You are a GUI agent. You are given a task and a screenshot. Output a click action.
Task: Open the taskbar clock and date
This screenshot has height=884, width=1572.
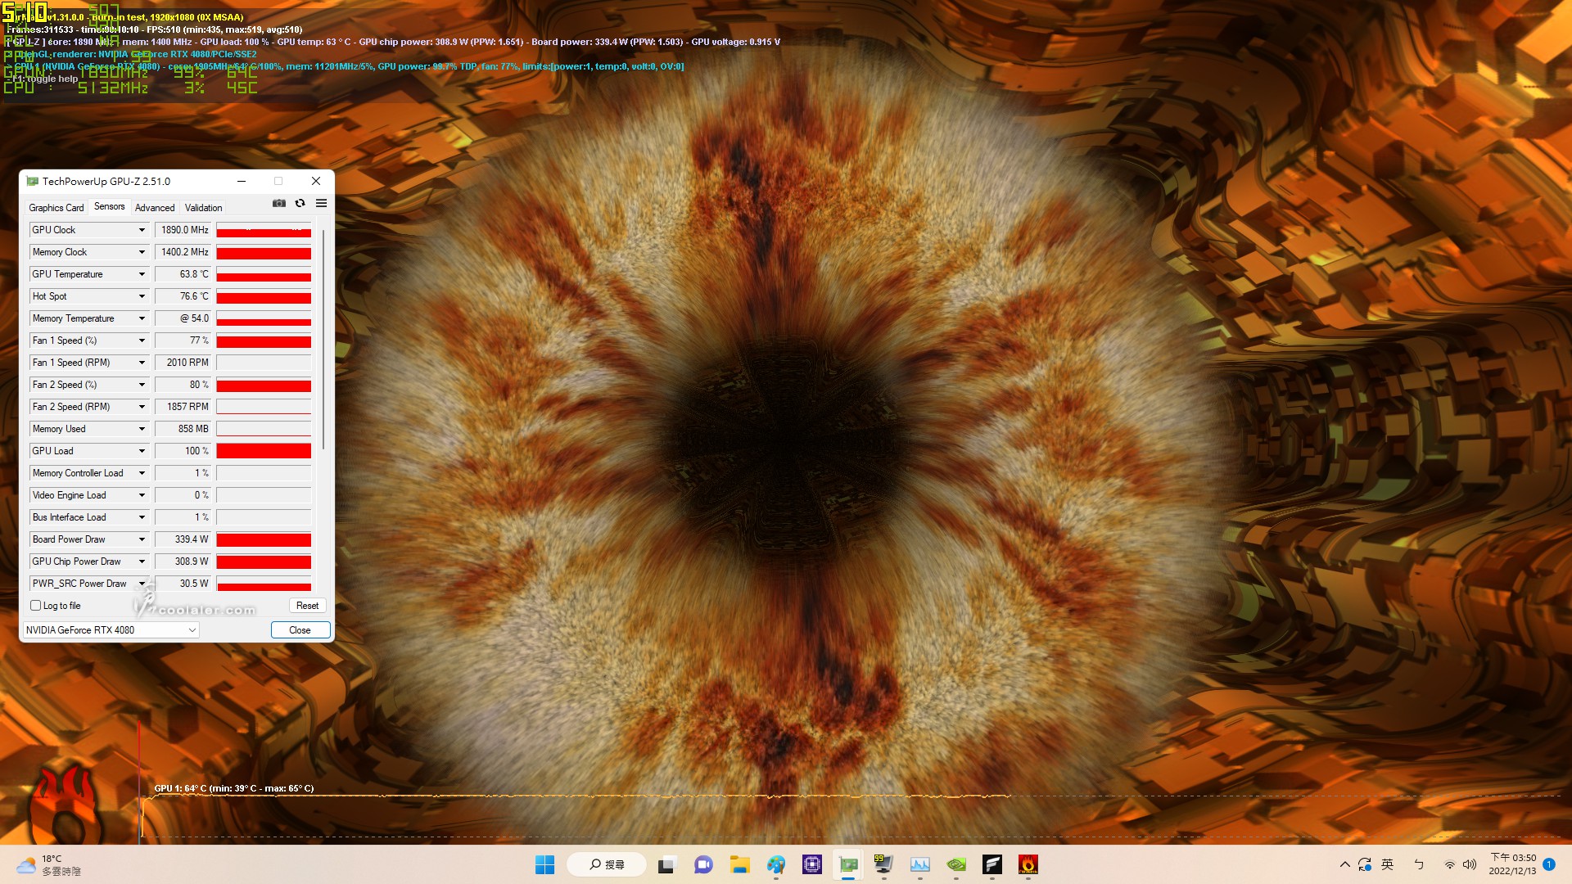tap(1512, 864)
